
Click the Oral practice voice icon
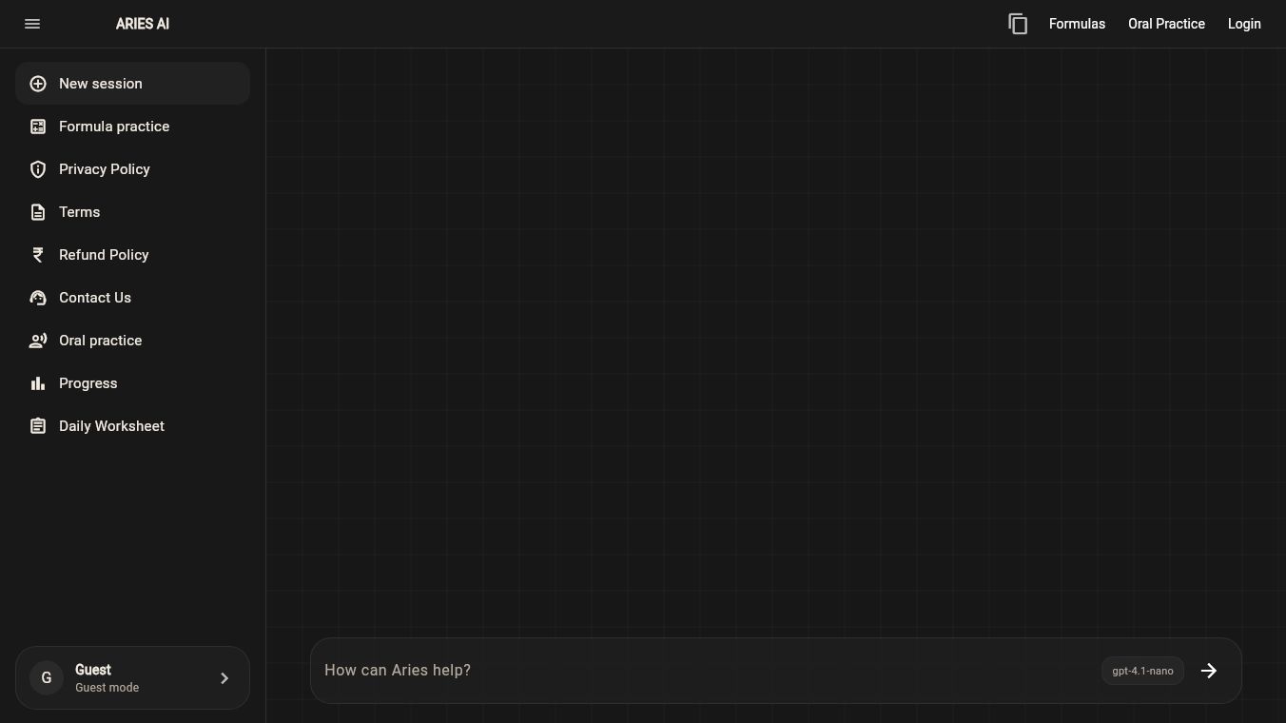click(38, 341)
